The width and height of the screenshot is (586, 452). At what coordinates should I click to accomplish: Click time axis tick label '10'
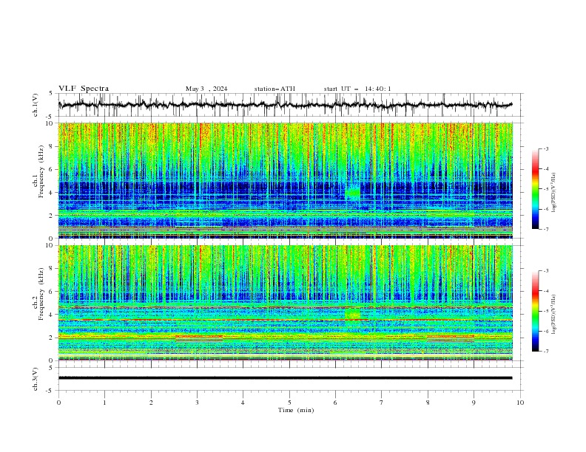(520, 403)
